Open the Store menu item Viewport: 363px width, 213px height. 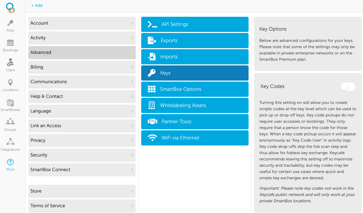(82, 191)
